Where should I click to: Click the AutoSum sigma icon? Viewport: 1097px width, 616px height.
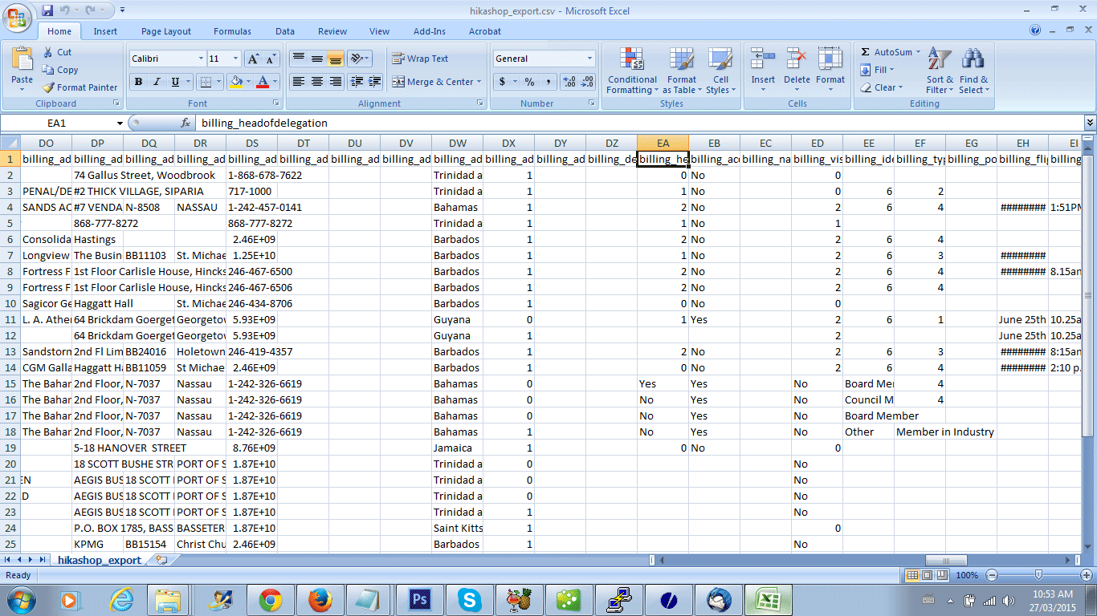pyautogui.click(x=866, y=52)
